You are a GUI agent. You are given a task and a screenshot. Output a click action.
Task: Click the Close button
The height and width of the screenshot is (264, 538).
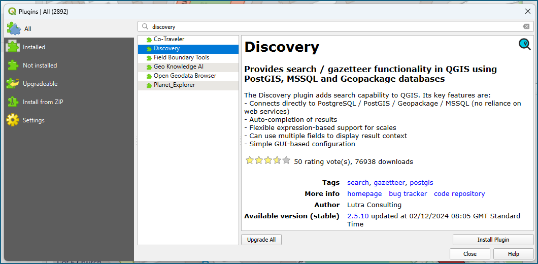point(469,254)
